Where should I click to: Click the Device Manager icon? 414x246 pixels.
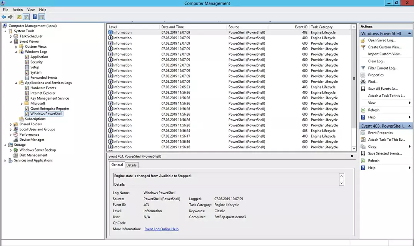[x=16, y=140]
